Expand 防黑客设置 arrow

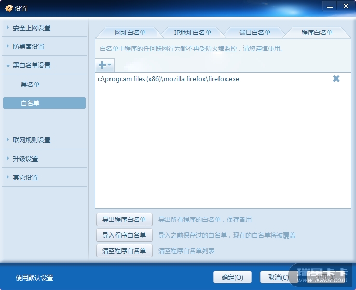tap(8, 46)
